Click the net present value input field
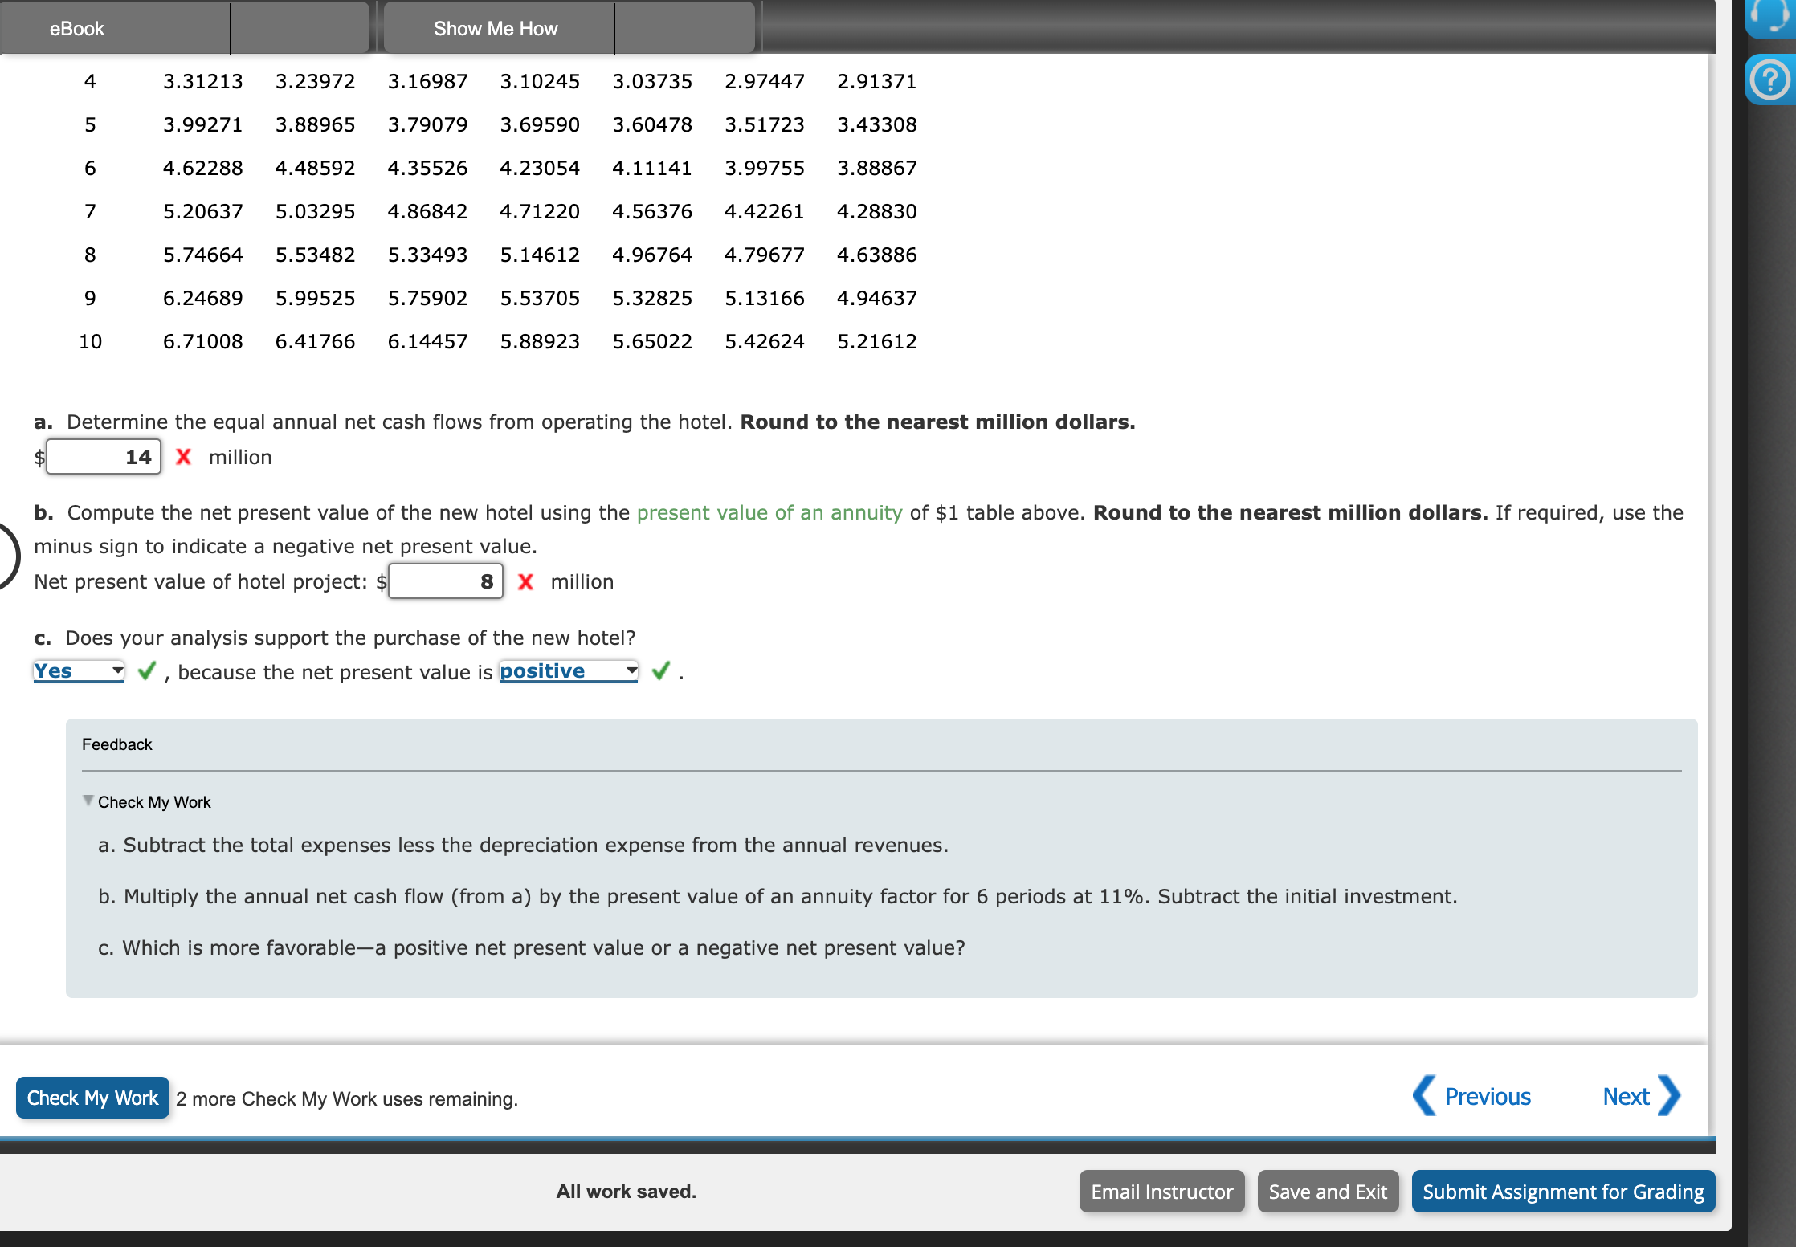Screen dimensions: 1796x1247 click(x=446, y=581)
